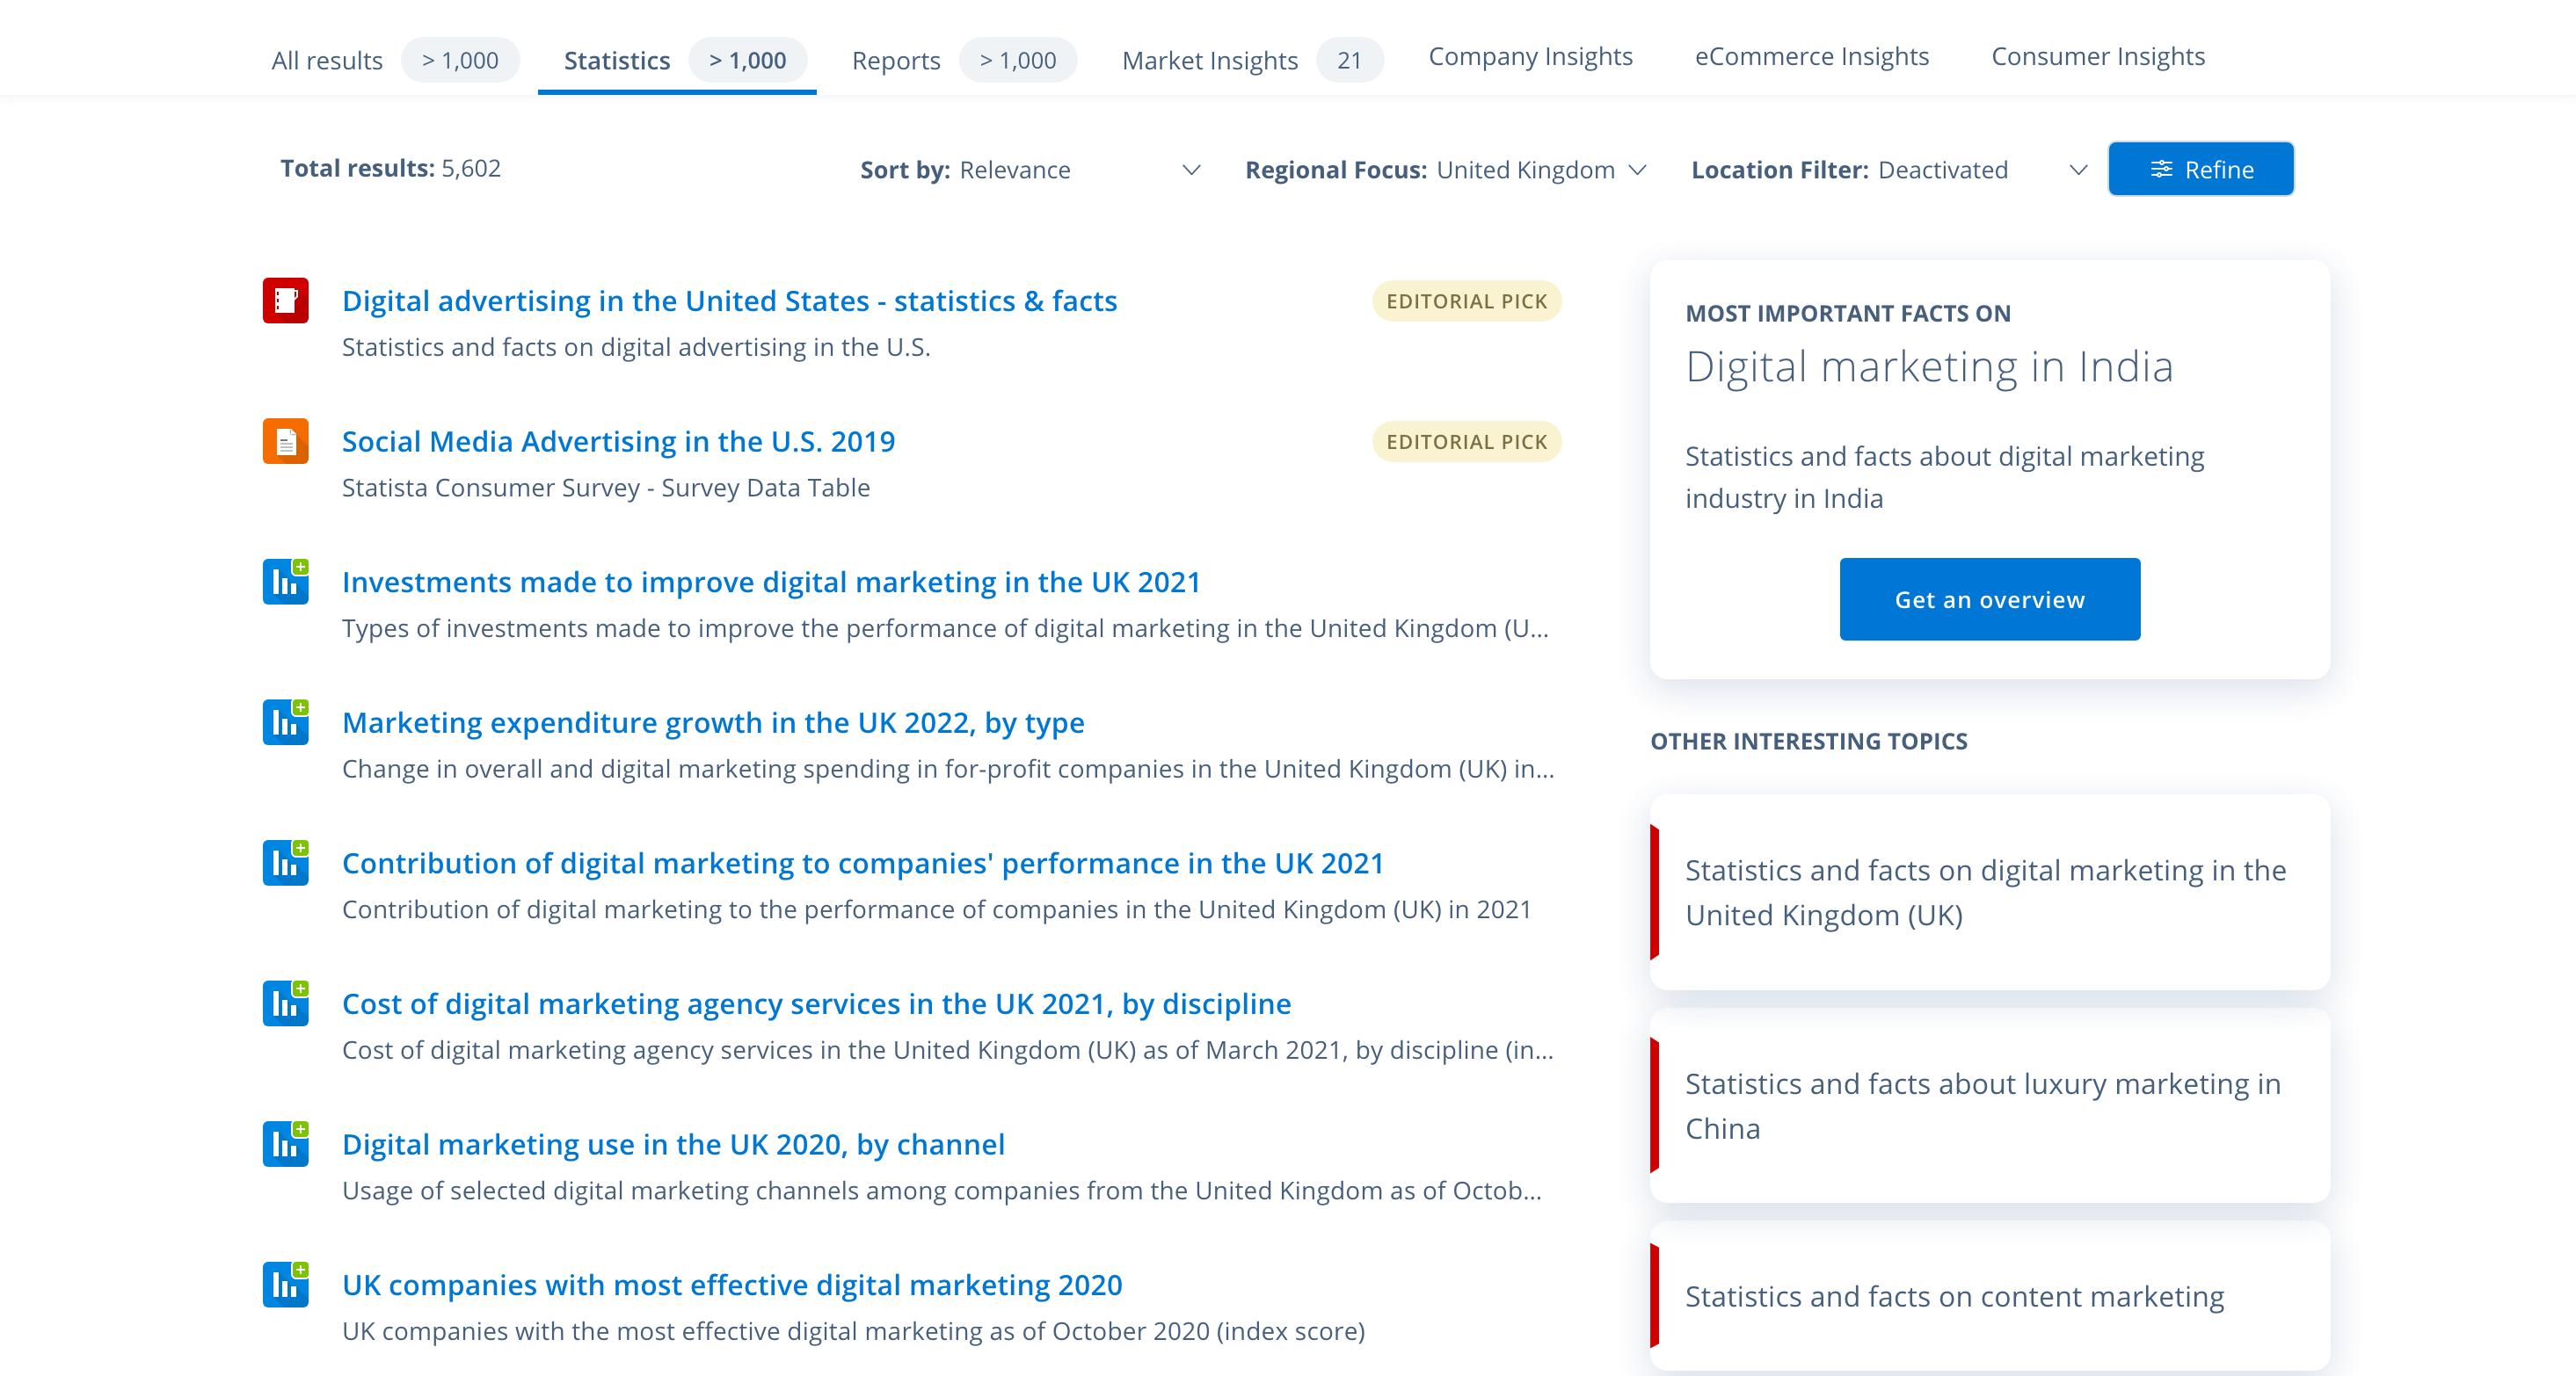Switch to the Market Insights tab
2576x1376 pixels.
pos(1252,60)
